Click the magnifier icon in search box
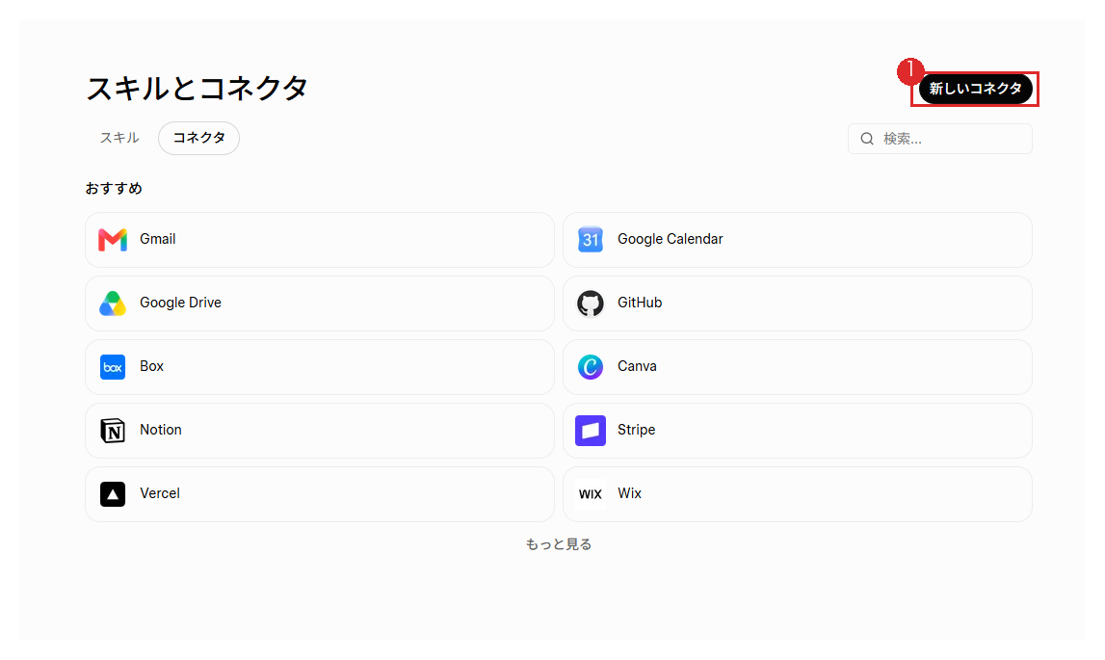 coord(867,139)
